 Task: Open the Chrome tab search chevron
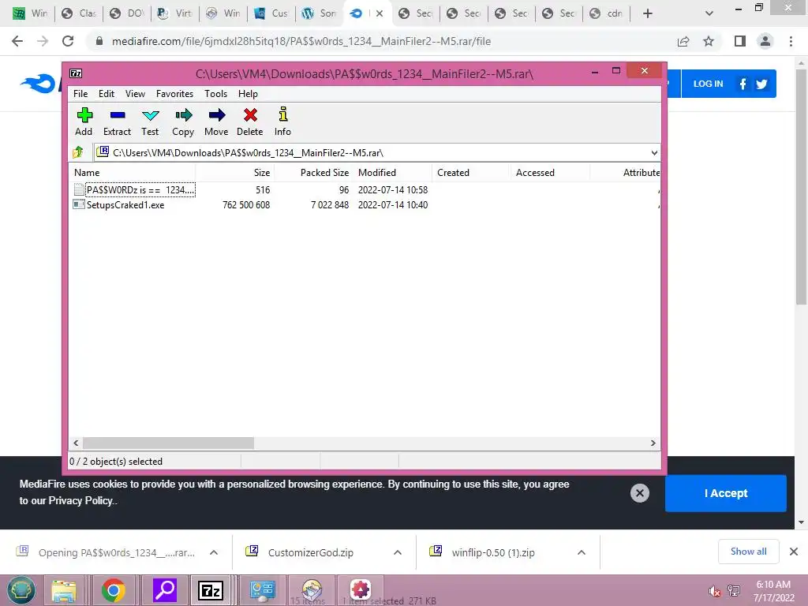click(x=709, y=13)
